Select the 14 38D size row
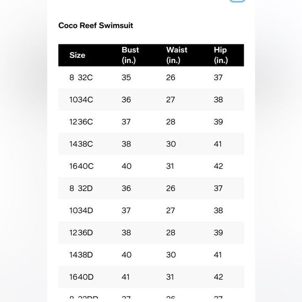Image resolution: width=302 pixels, height=302 pixels. [151, 255]
